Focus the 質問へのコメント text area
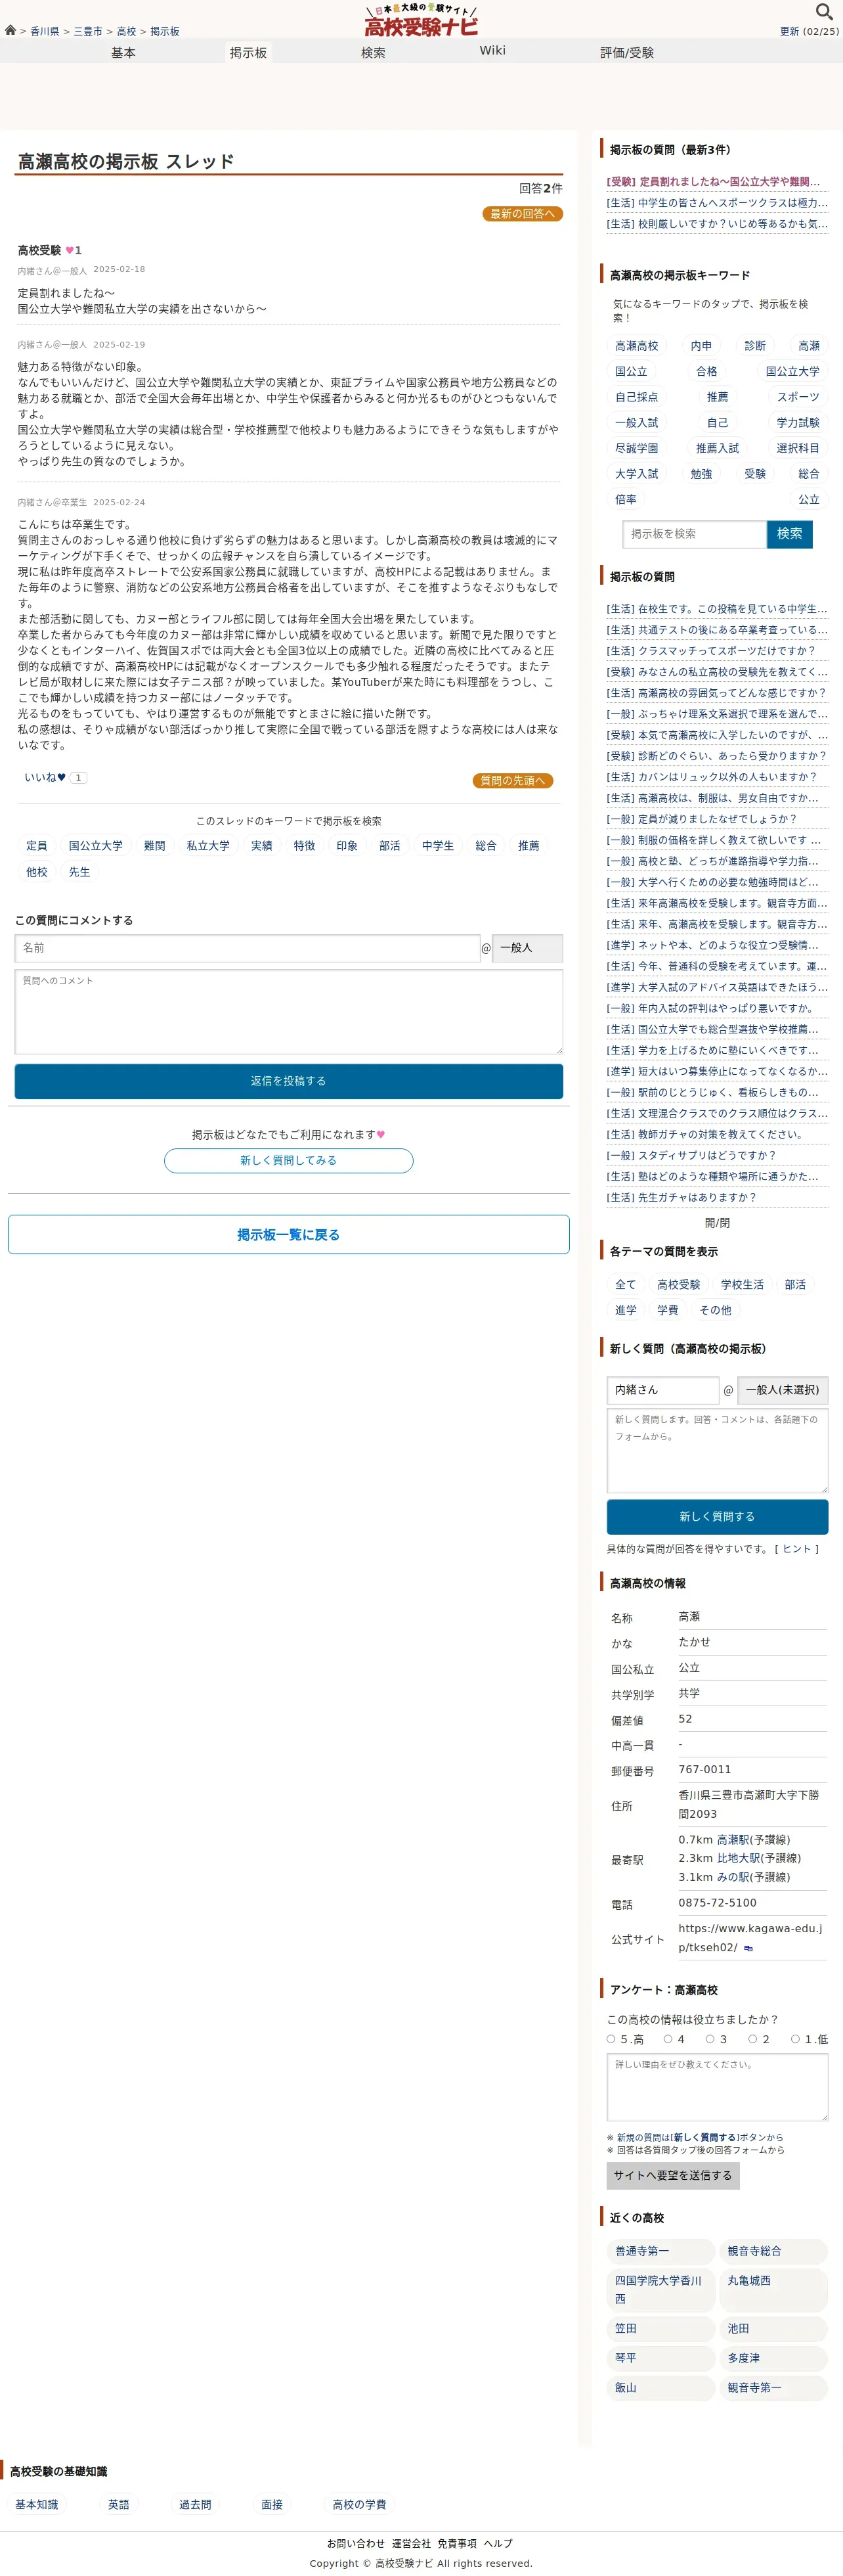The image size is (843, 2576). click(x=289, y=1012)
